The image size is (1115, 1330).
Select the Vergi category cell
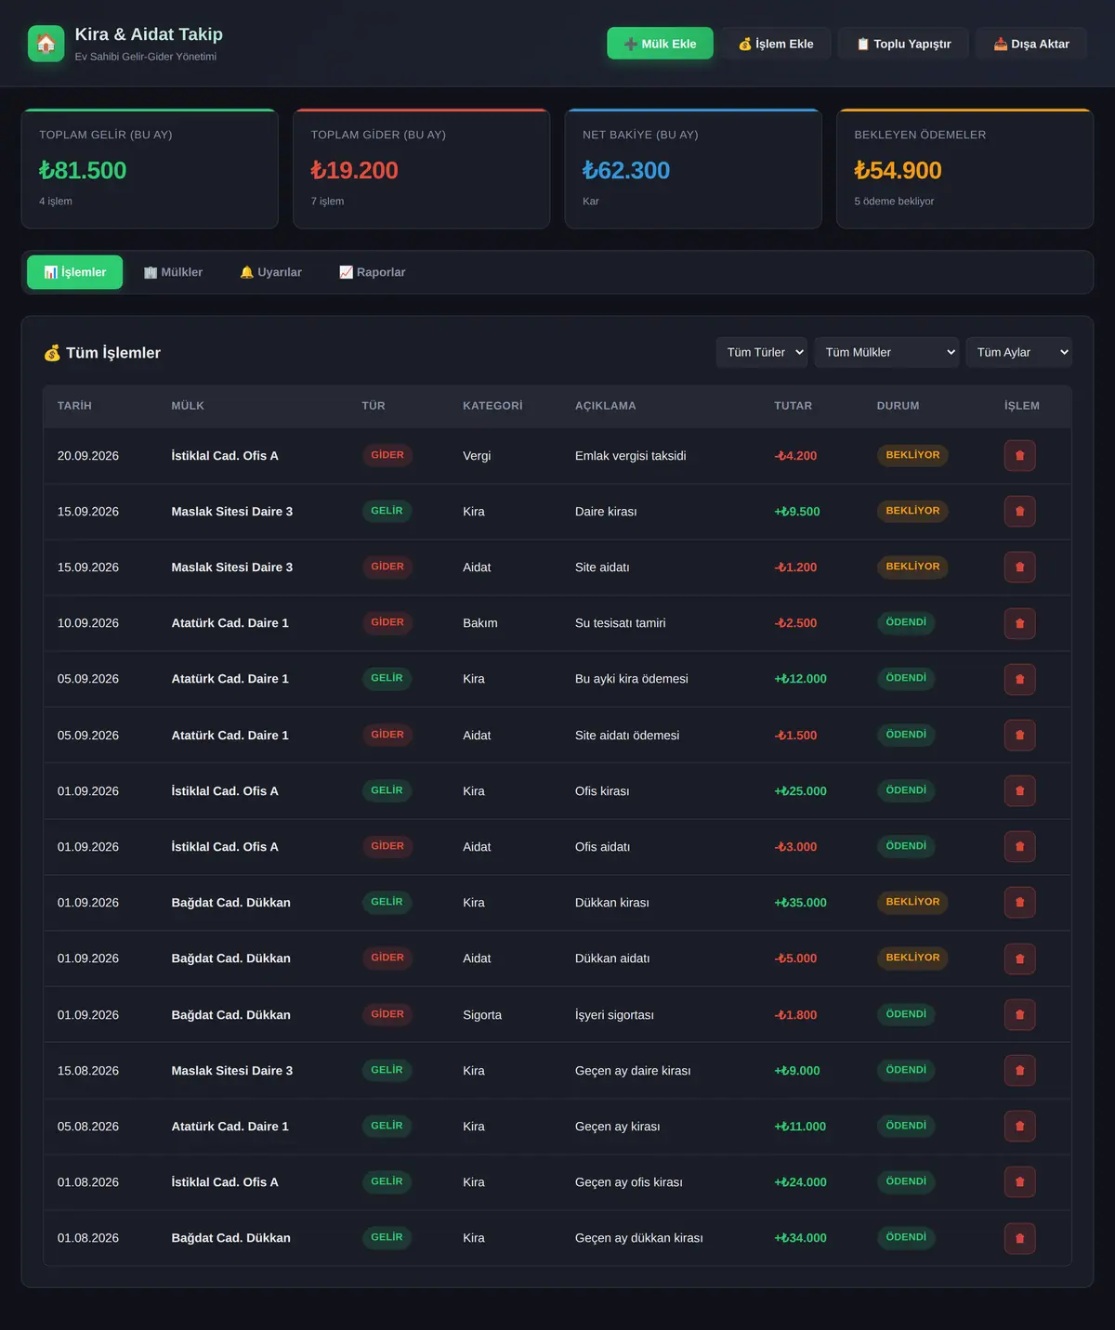pyautogui.click(x=477, y=456)
